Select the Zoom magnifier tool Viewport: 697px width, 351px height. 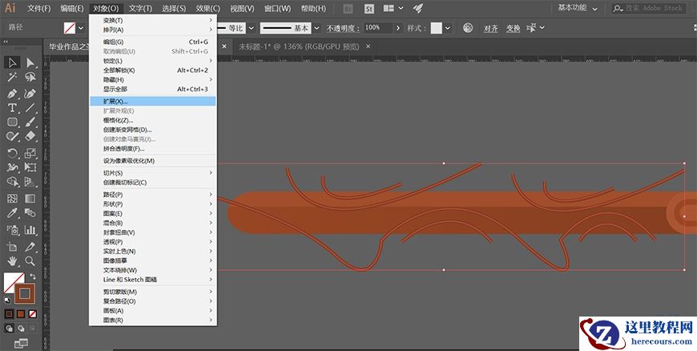tap(30, 260)
